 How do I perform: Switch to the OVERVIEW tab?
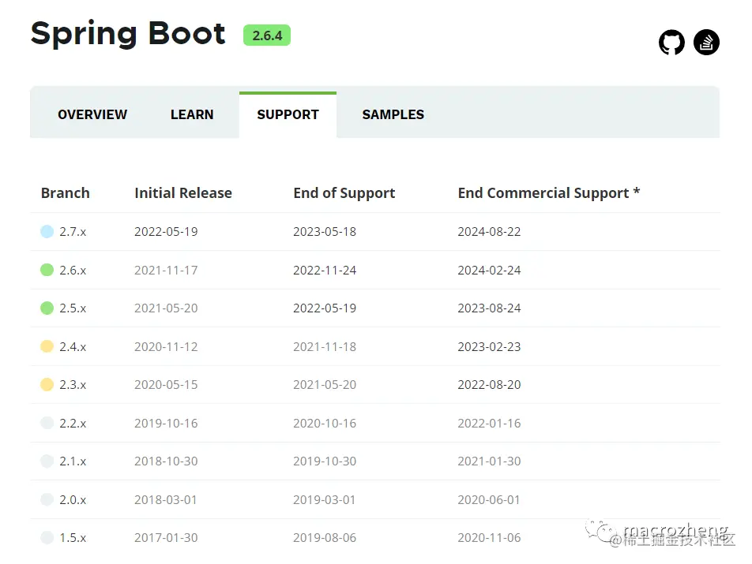coord(92,114)
